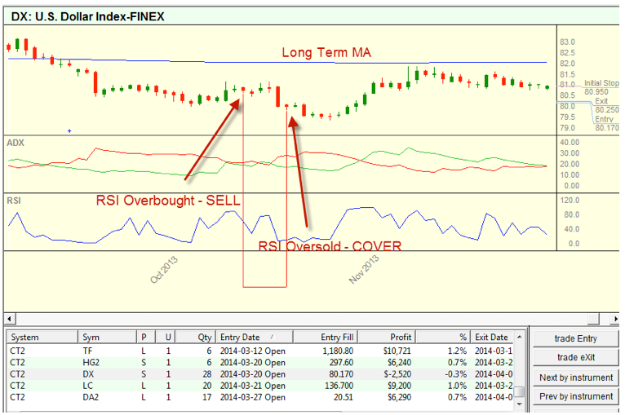This screenshot has width=625, height=415.
Task: Click the trade Entry button
Action: tap(575, 338)
